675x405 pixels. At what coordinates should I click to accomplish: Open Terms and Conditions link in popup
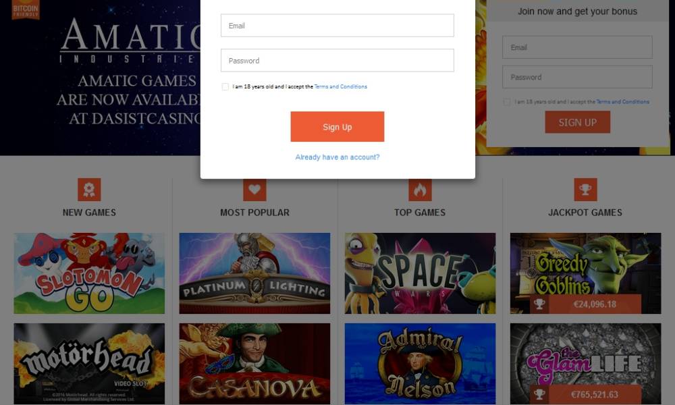click(x=340, y=86)
